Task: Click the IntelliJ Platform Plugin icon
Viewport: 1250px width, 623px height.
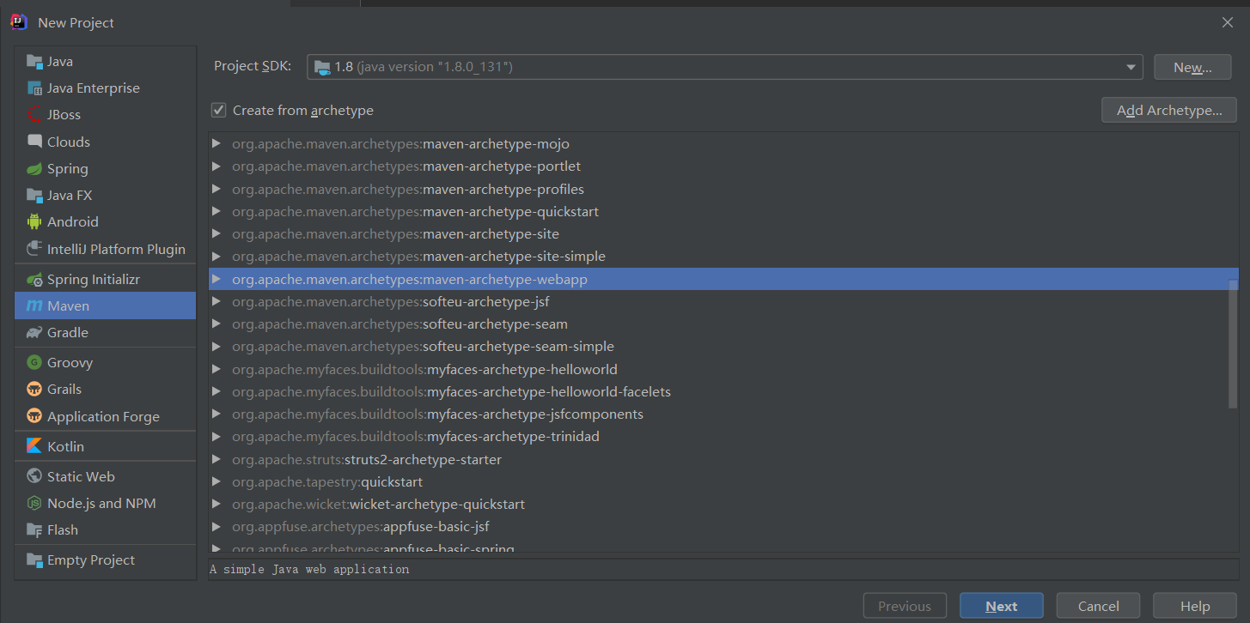Action: [34, 249]
